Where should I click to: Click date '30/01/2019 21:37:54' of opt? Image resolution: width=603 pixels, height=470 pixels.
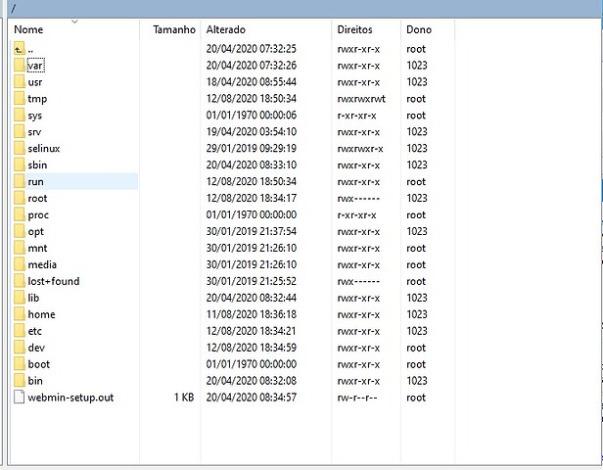click(x=252, y=231)
